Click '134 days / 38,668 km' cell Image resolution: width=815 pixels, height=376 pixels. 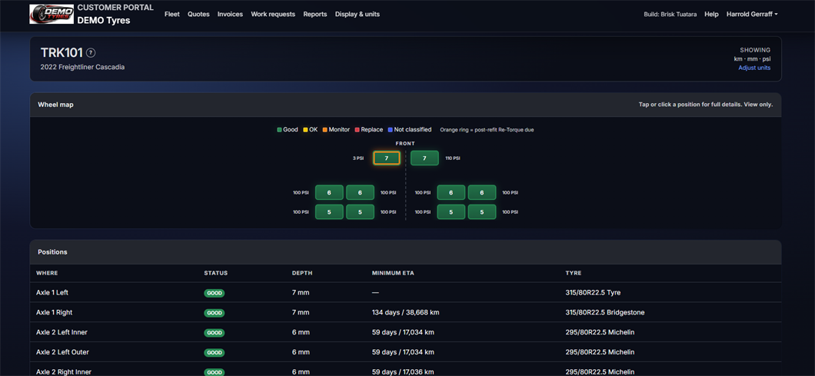[x=406, y=312]
